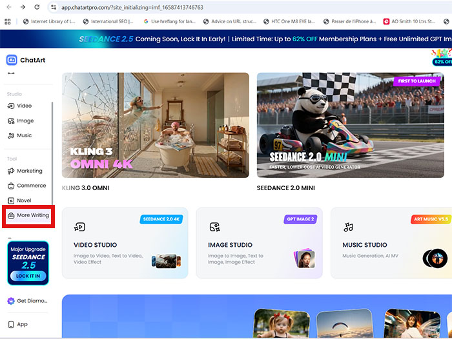
Task: Open 'AO Smith 10 Ltrs St...' bookmark
Action: click(x=409, y=21)
